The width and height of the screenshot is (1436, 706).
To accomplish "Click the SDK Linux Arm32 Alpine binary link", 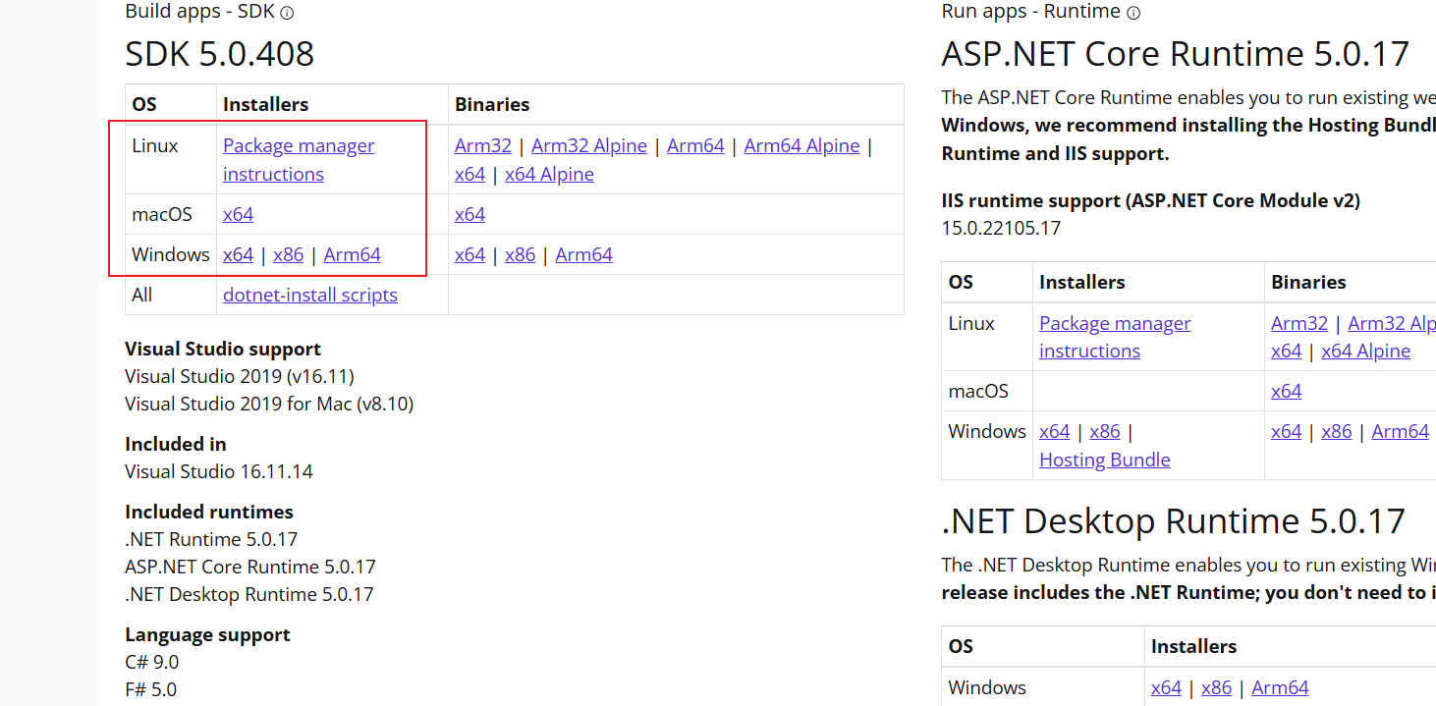I will [x=588, y=145].
